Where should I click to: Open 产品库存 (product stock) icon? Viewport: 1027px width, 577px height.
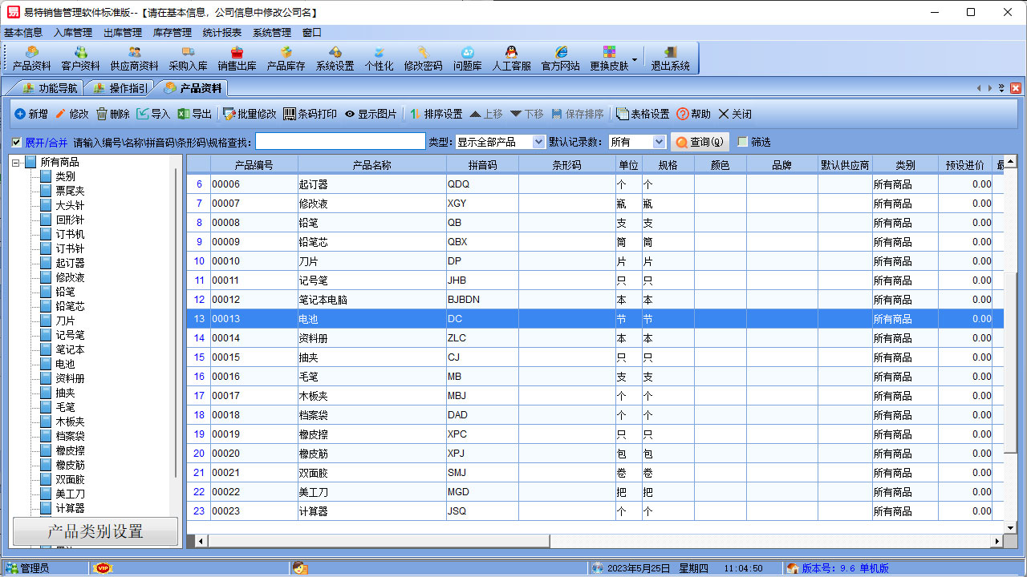286,57
